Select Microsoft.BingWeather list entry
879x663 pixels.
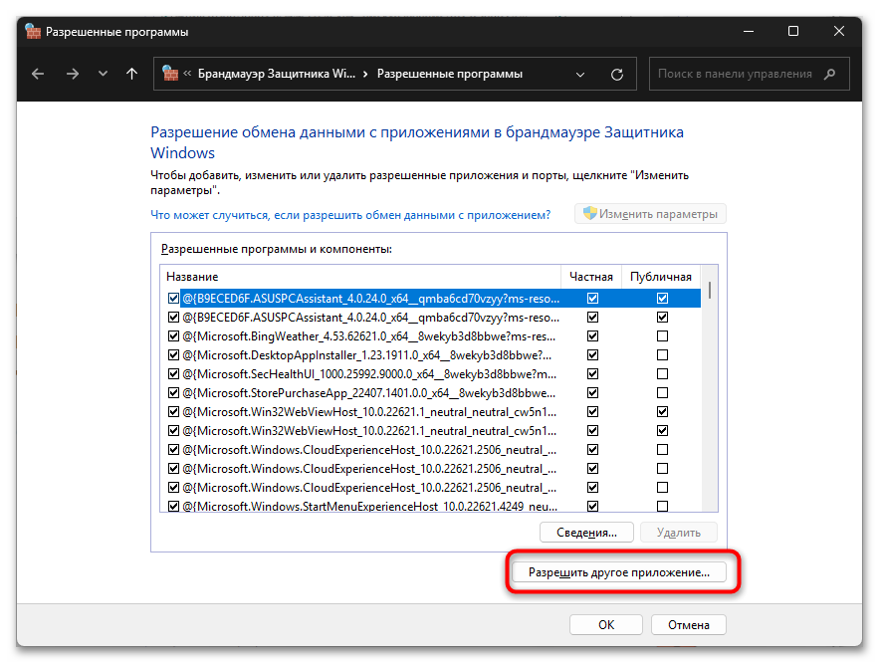(369, 336)
